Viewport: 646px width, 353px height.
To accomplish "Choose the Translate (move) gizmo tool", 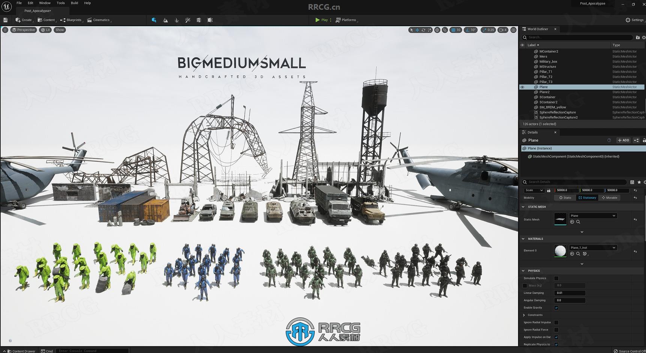I will tap(417, 30).
